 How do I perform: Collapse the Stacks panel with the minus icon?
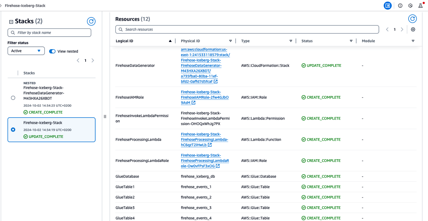coord(11,22)
